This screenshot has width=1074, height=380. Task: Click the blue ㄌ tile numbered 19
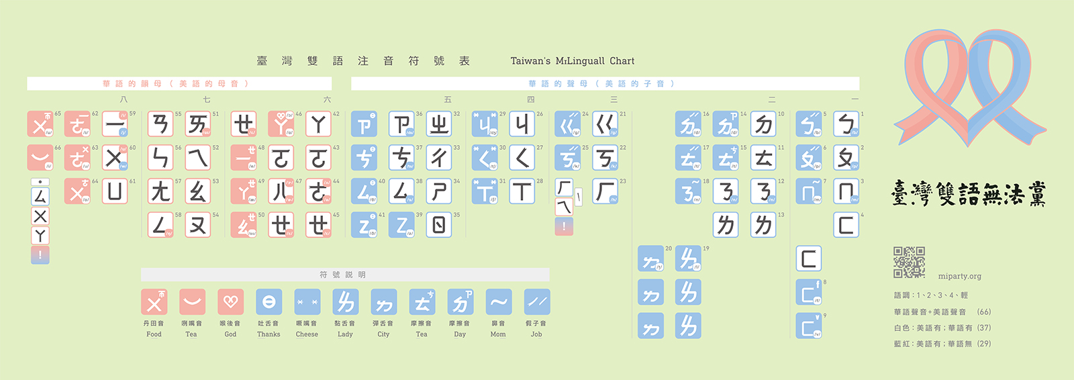688,258
